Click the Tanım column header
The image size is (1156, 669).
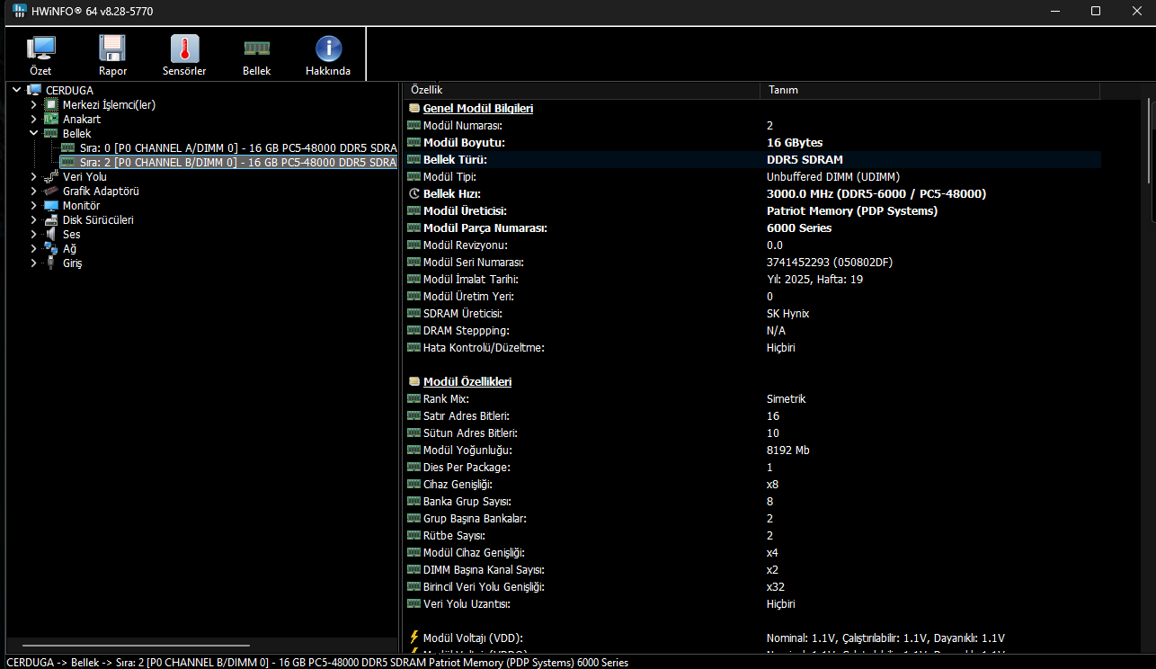point(930,90)
